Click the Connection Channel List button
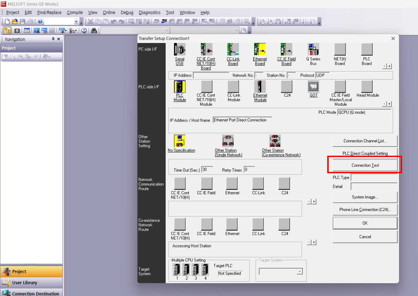Image resolution: width=418 pixels, height=296 pixels. point(365,141)
